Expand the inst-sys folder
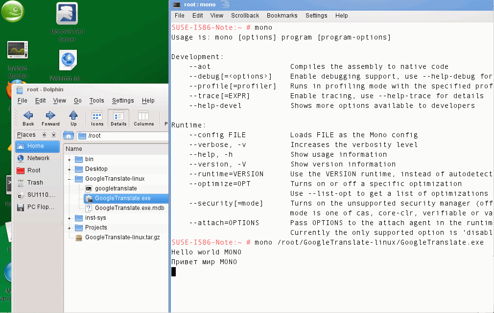This screenshot has width=494, height=313. pyautogui.click(x=70, y=218)
